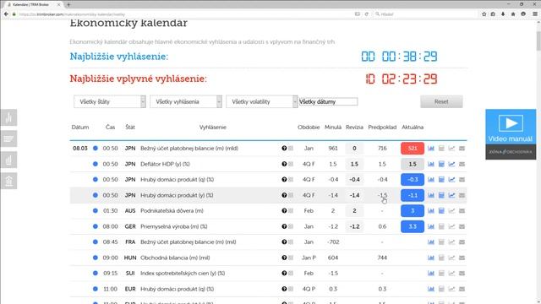Image resolution: width=541 pixels, height=304 pixels.
Task: Toggle blue indicator dot of FRA 08:45 row
Action: [96, 242]
